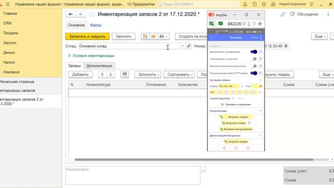
Task: Click the document report icon next to Записать
Action: (145, 37)
